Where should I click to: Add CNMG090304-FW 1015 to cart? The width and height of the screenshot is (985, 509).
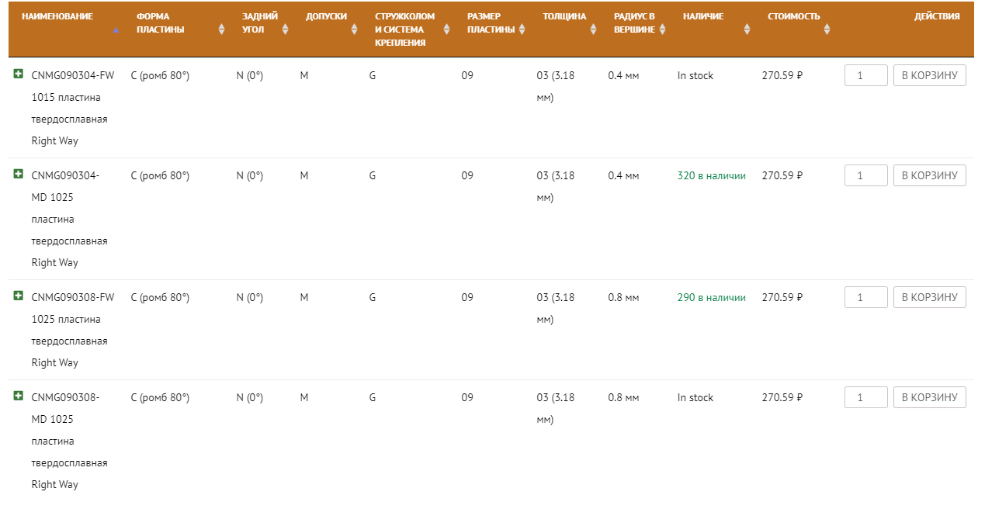point(930,75)
